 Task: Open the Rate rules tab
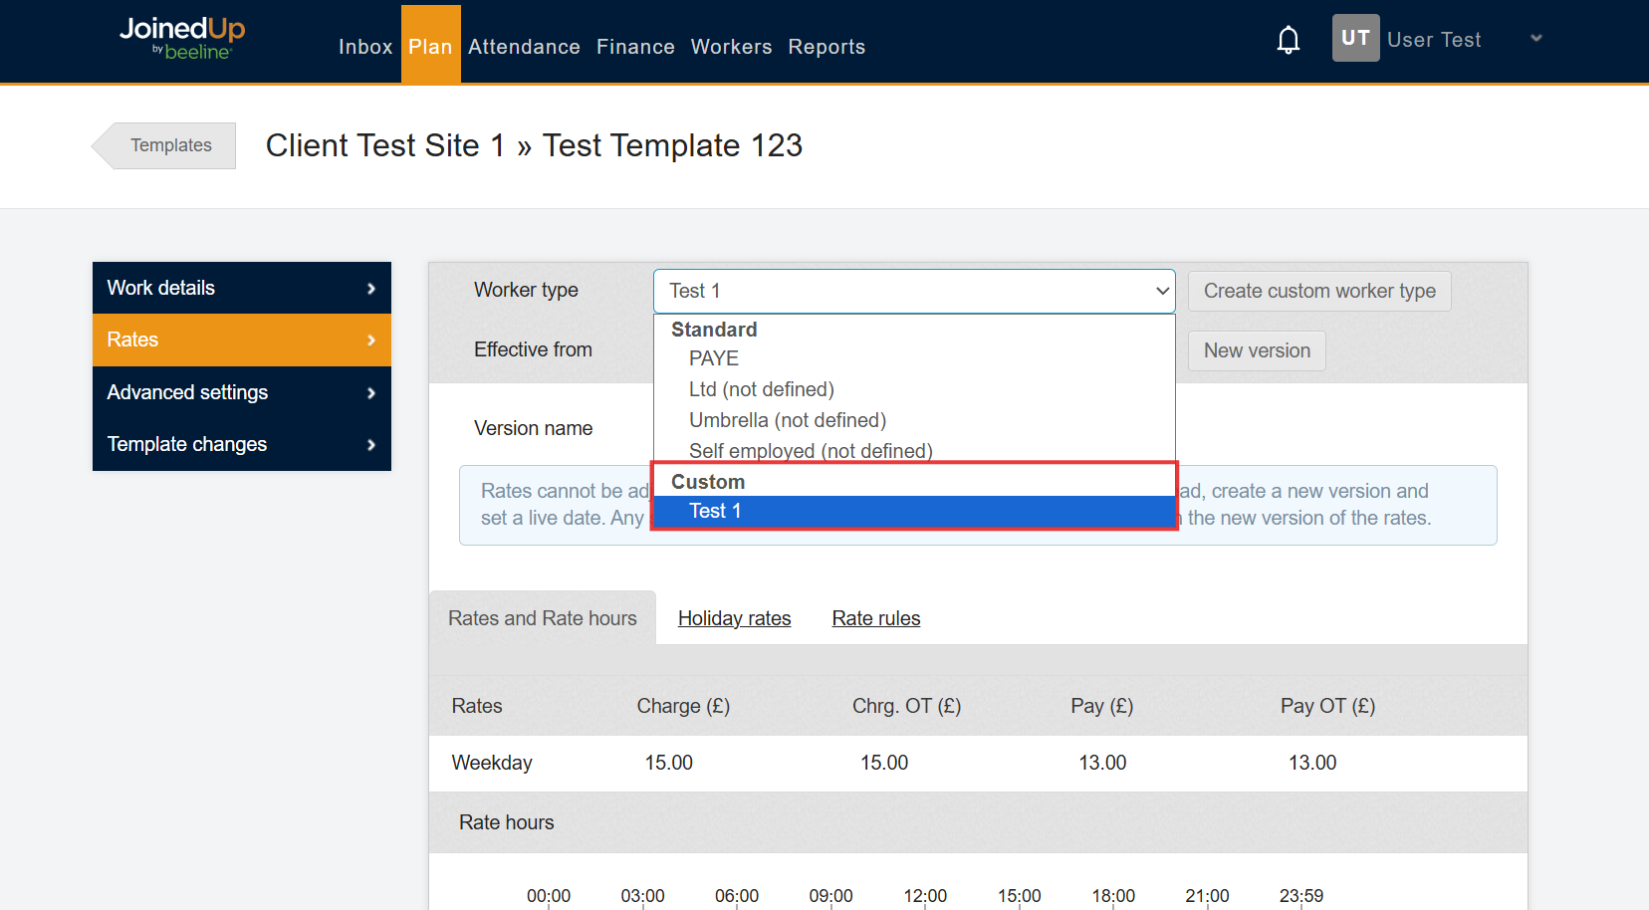point(876,618)
